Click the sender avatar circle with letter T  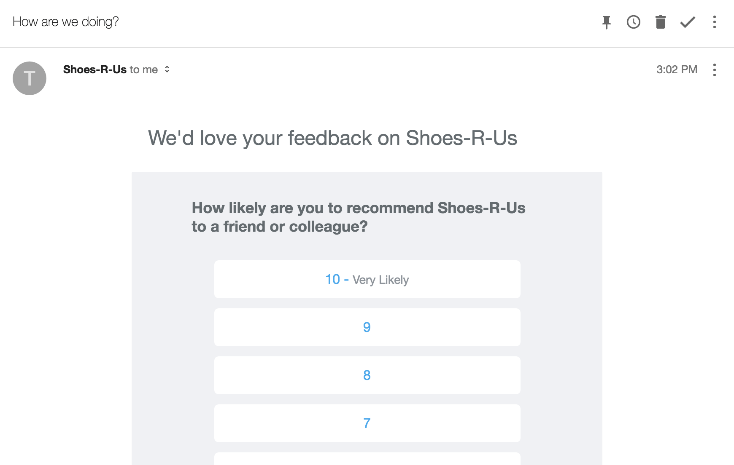(29, 78)
